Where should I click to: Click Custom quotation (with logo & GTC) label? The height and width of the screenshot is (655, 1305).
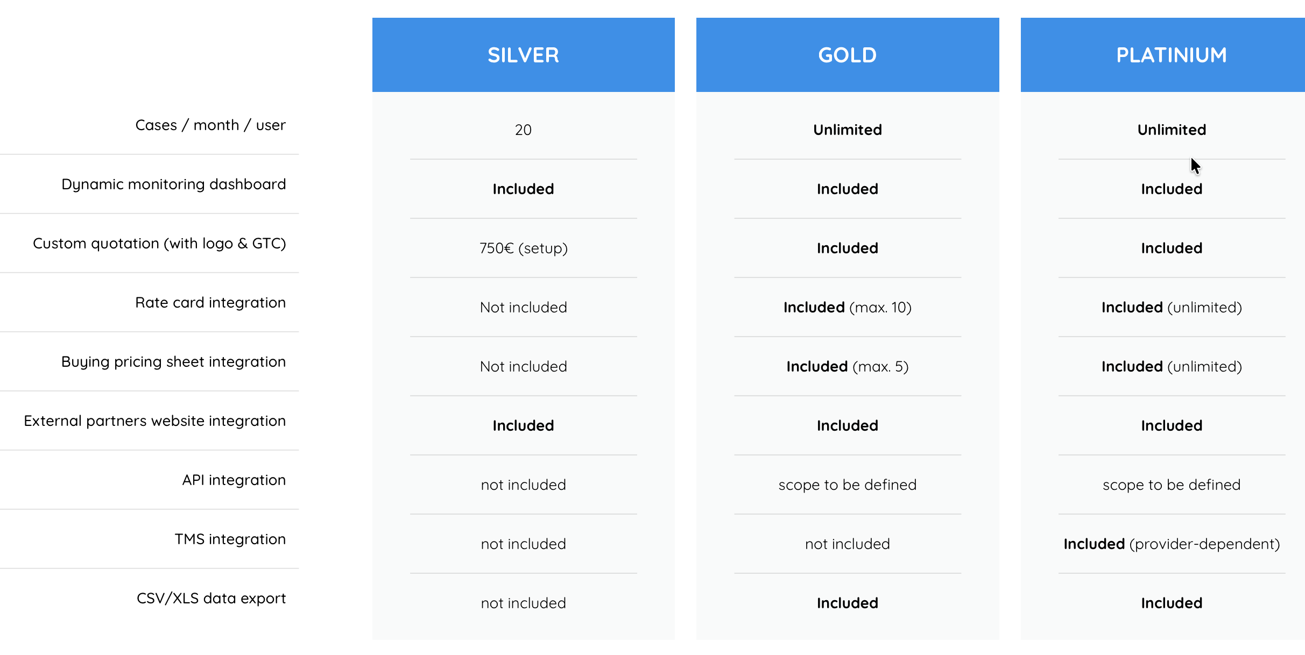(159, 244)
